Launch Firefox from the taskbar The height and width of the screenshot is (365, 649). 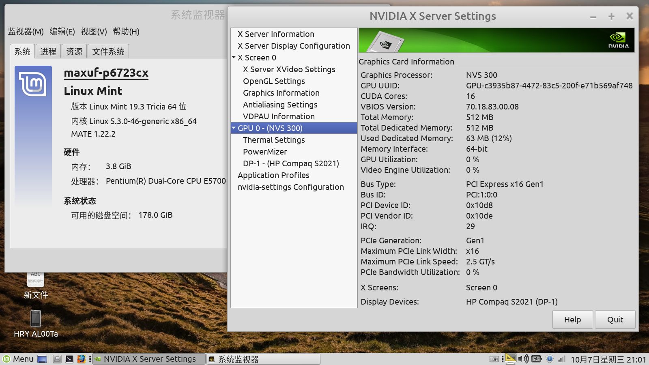click(82, 359)
